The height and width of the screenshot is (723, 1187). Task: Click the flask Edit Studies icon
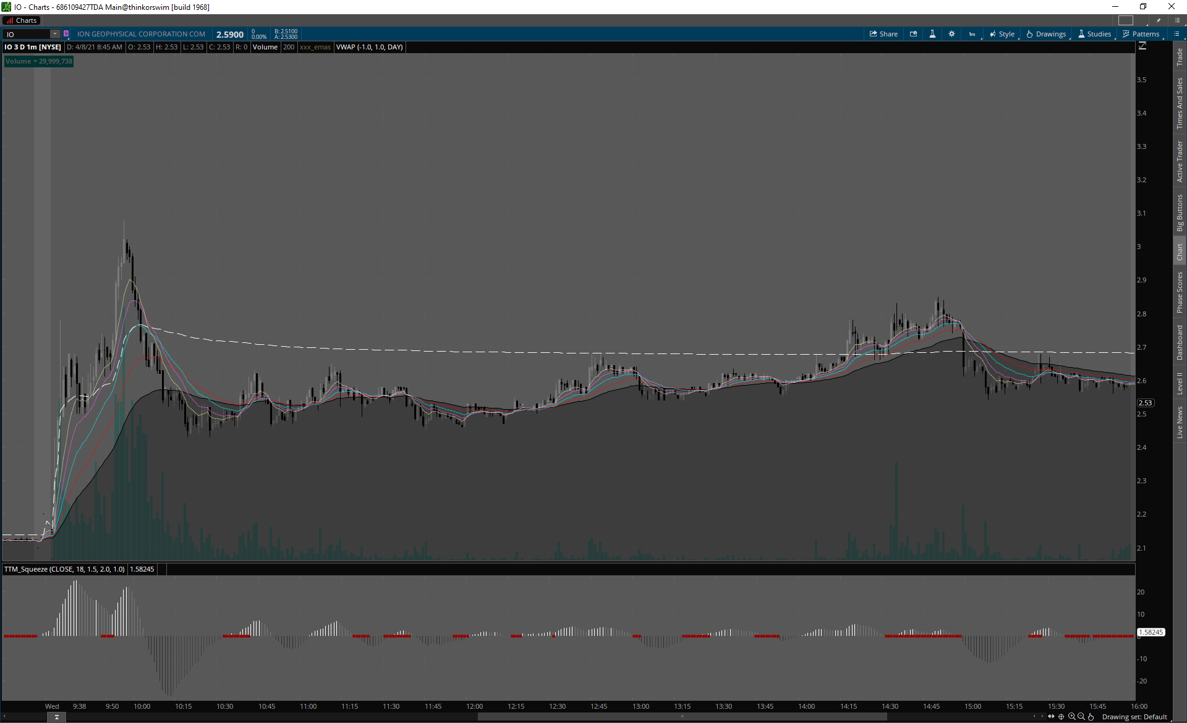pos(932,34)
